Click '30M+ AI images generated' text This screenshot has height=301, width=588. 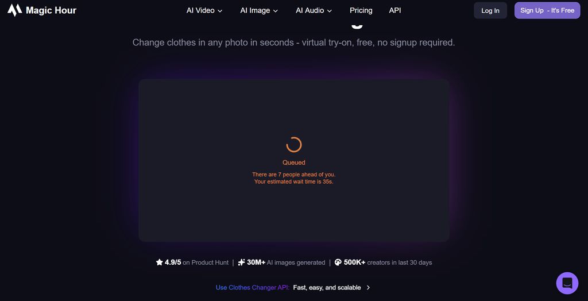coord(286,263)
